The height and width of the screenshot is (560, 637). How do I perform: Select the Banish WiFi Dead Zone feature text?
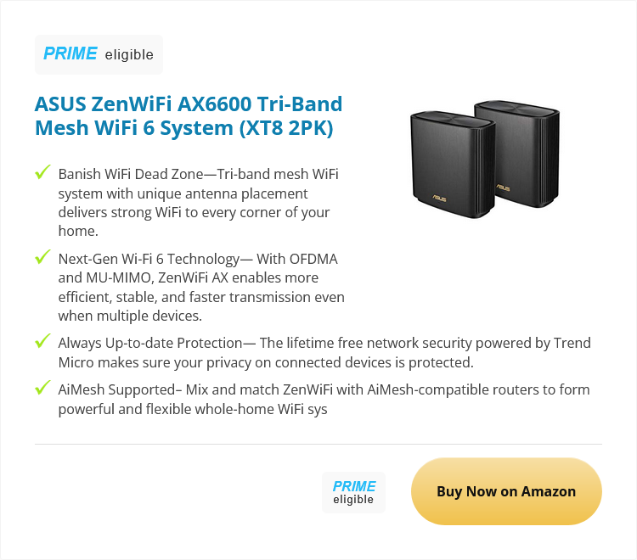[x=198, y=202]
